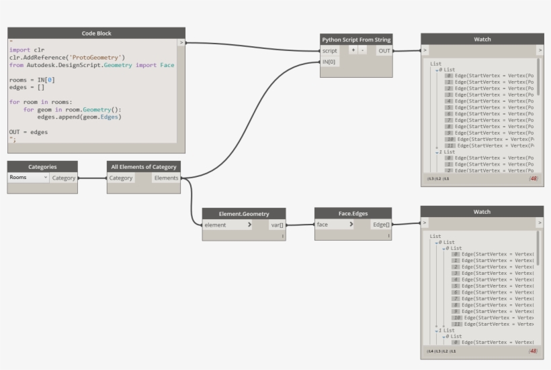The image size is (551, 370).
Task: Select the All Elements of Category title
Action: pos(144,167)
